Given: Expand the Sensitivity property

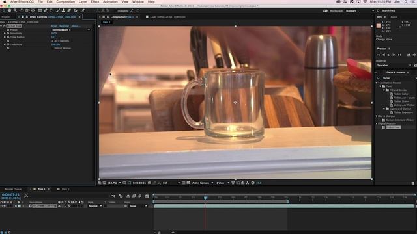Looking at the screenshot, I should pos(5,33).
